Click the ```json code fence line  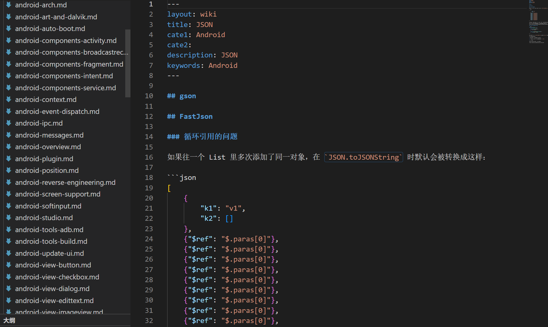click(x=182, y=177)
